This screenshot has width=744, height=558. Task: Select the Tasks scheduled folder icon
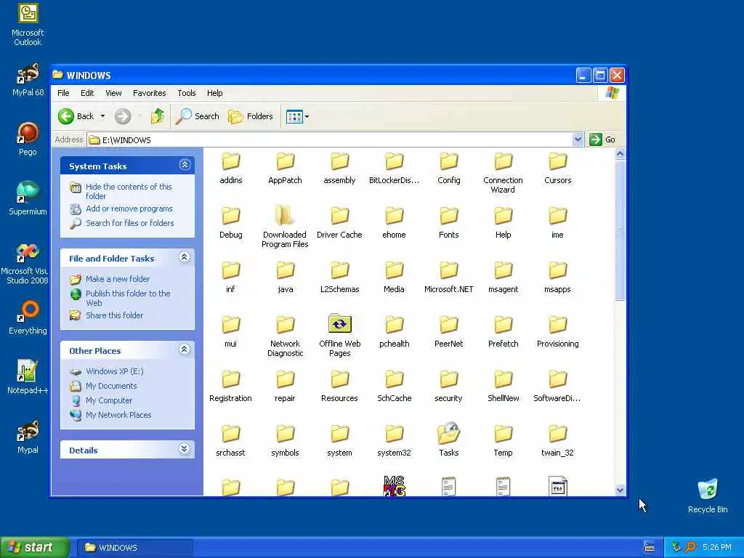(448, 440)
